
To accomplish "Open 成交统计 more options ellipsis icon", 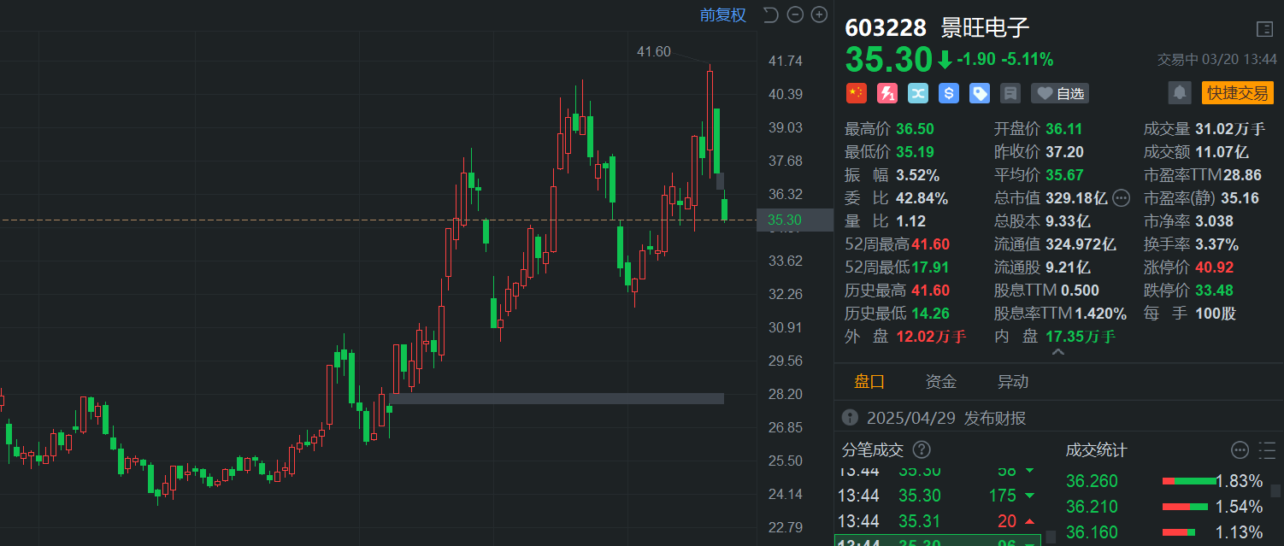I will pyautogui.click(x=1240, y=449).
